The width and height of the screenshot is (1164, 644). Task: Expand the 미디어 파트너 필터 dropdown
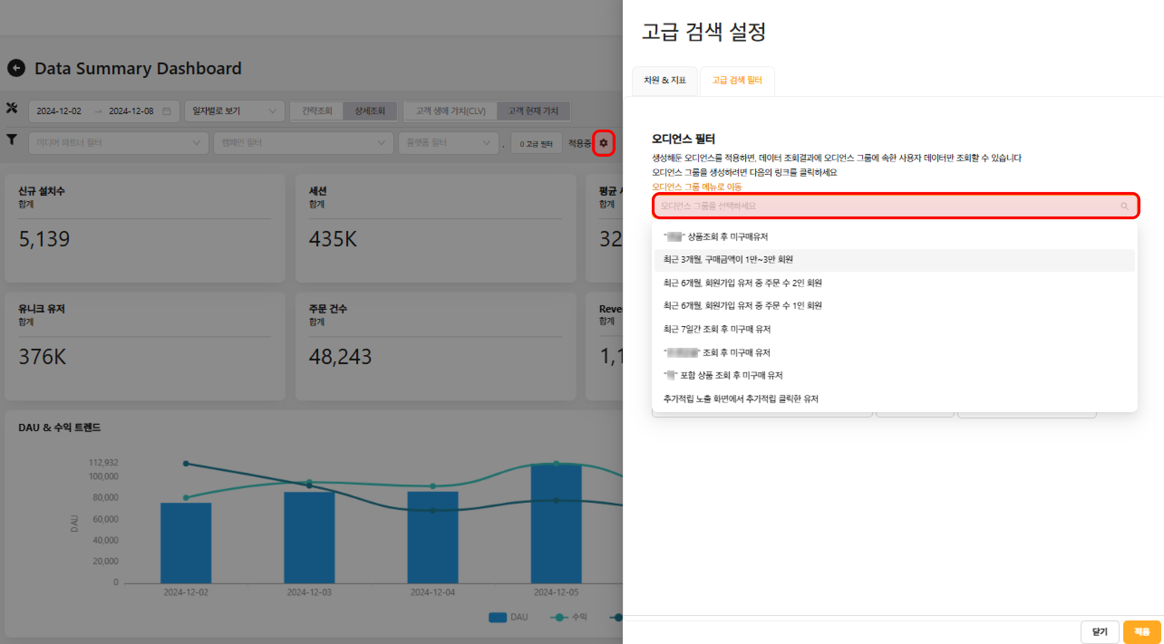pos(118,143)
